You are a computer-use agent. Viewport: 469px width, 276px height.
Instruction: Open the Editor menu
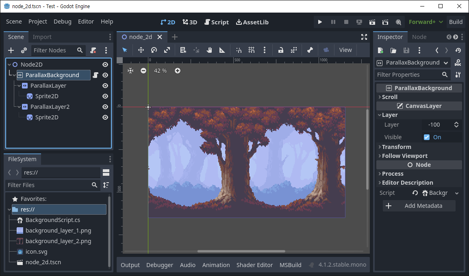pyautogui.click(x=86, y=22)
